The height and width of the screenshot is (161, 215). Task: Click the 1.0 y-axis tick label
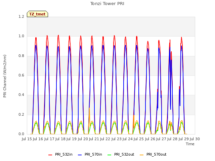pyautogui.click(x=21, y=36)
